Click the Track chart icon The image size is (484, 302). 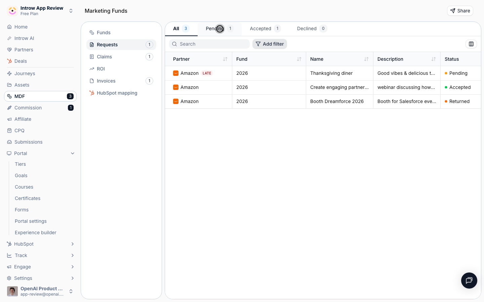(x=9, y=255)
